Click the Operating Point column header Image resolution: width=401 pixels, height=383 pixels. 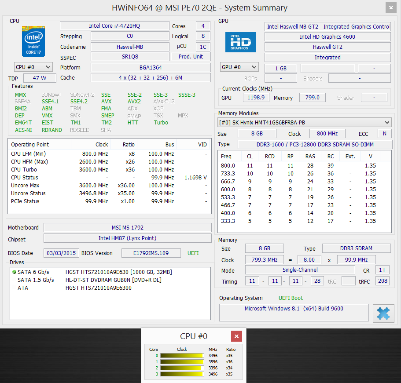point(40,144)
